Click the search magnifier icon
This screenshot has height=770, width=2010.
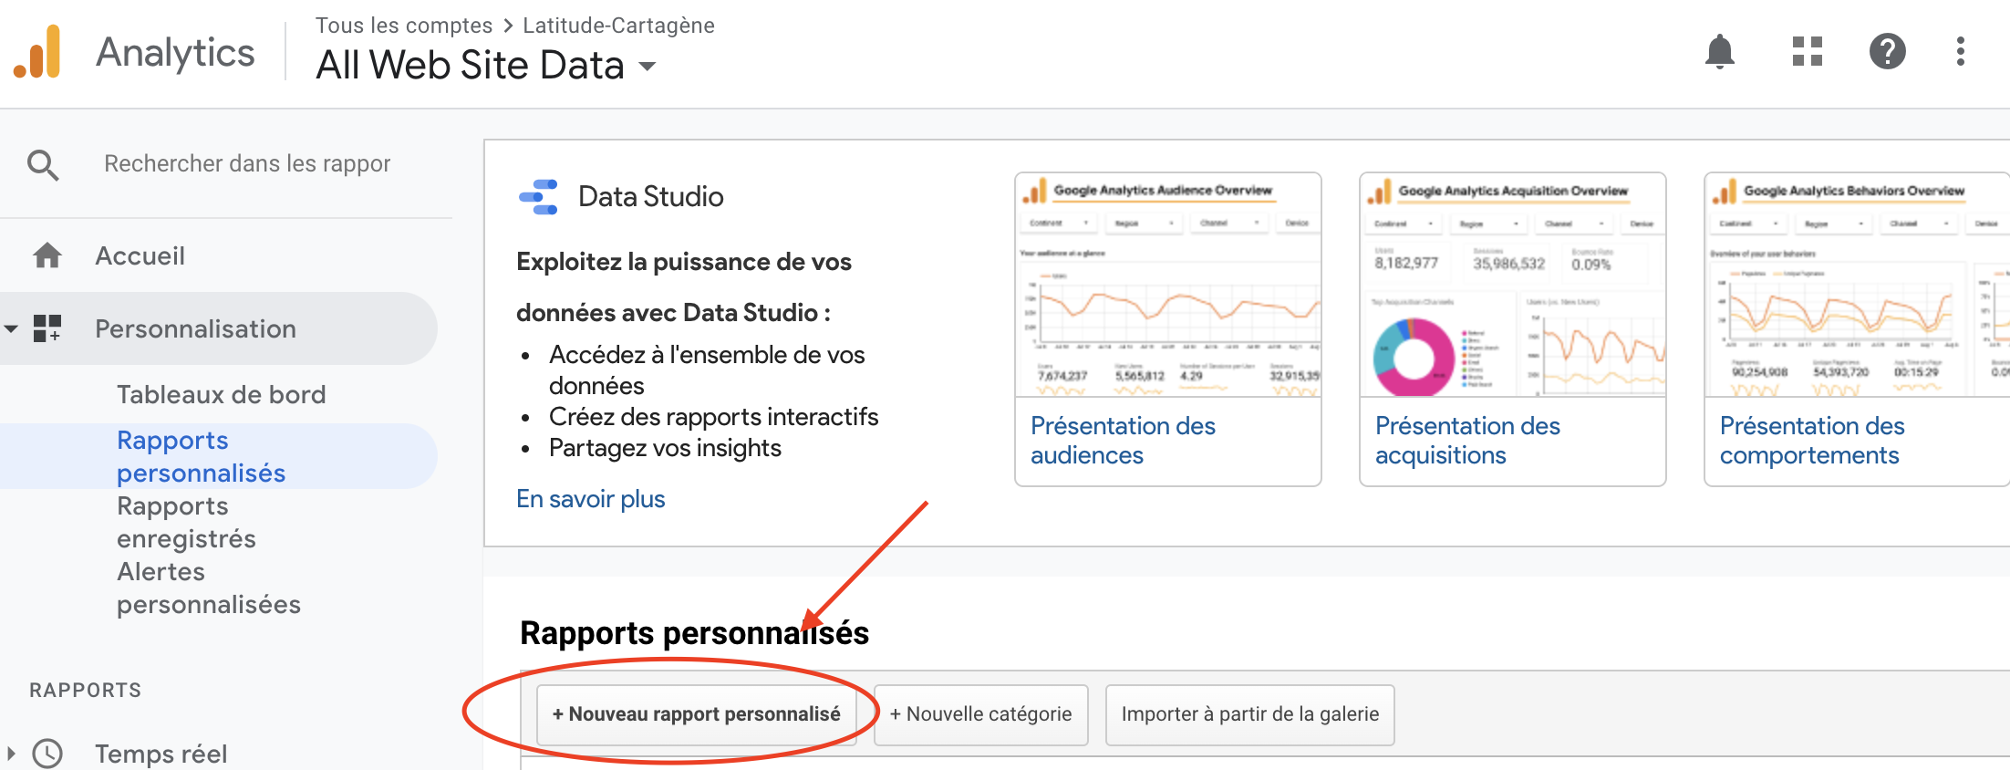(x=43, y=165)
